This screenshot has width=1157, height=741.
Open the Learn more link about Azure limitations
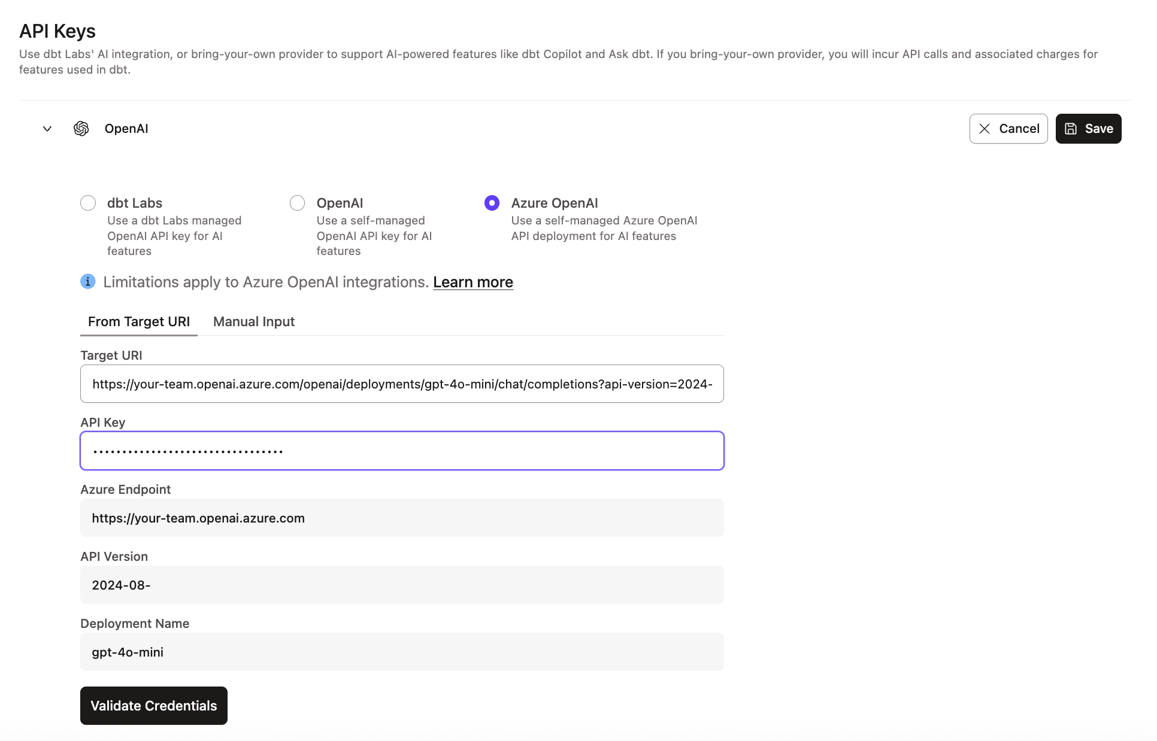tap(473, 281)
